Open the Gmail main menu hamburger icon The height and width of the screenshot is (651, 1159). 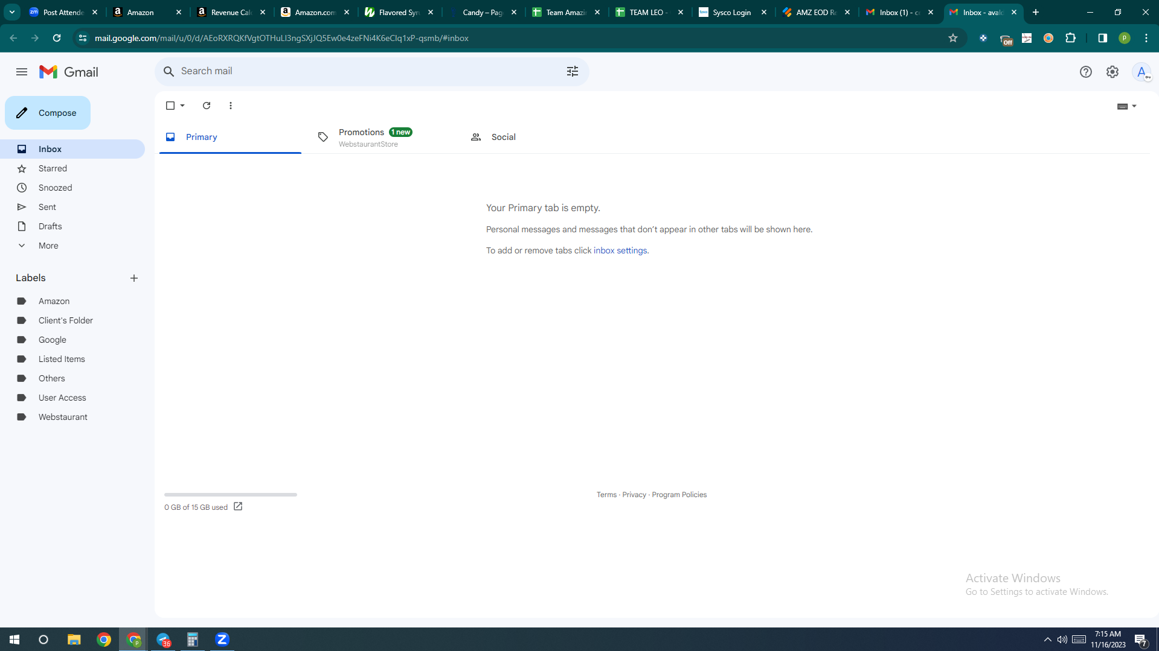[22, 72]
